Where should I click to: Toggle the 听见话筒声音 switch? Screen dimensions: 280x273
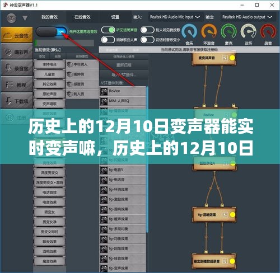click(108, 30)
